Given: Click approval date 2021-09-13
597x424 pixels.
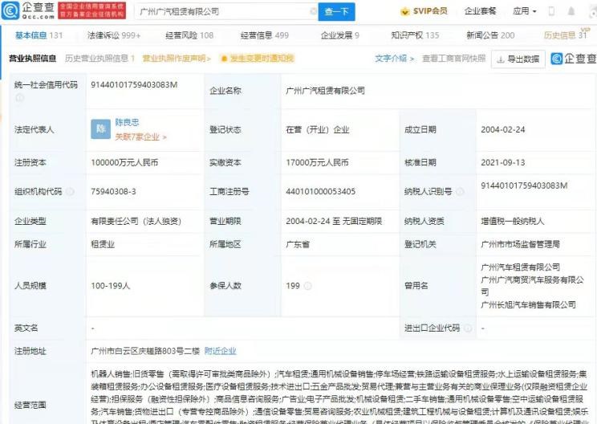Looking at the screenshot, I should pos(503,163).
